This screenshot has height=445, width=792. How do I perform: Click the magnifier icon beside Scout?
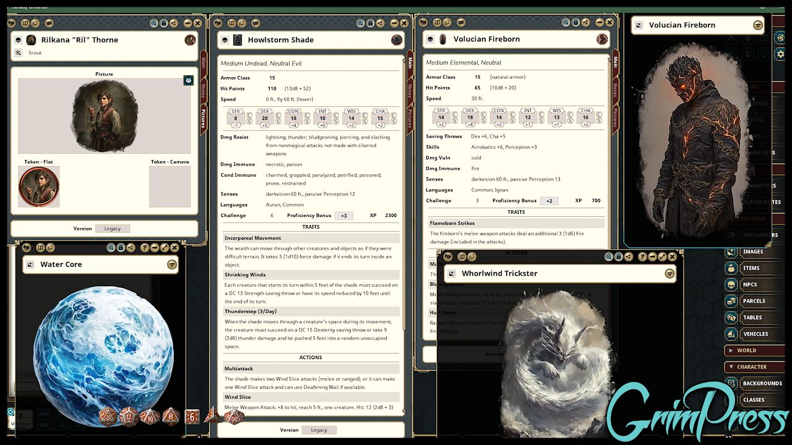click(x=19, y=53)
